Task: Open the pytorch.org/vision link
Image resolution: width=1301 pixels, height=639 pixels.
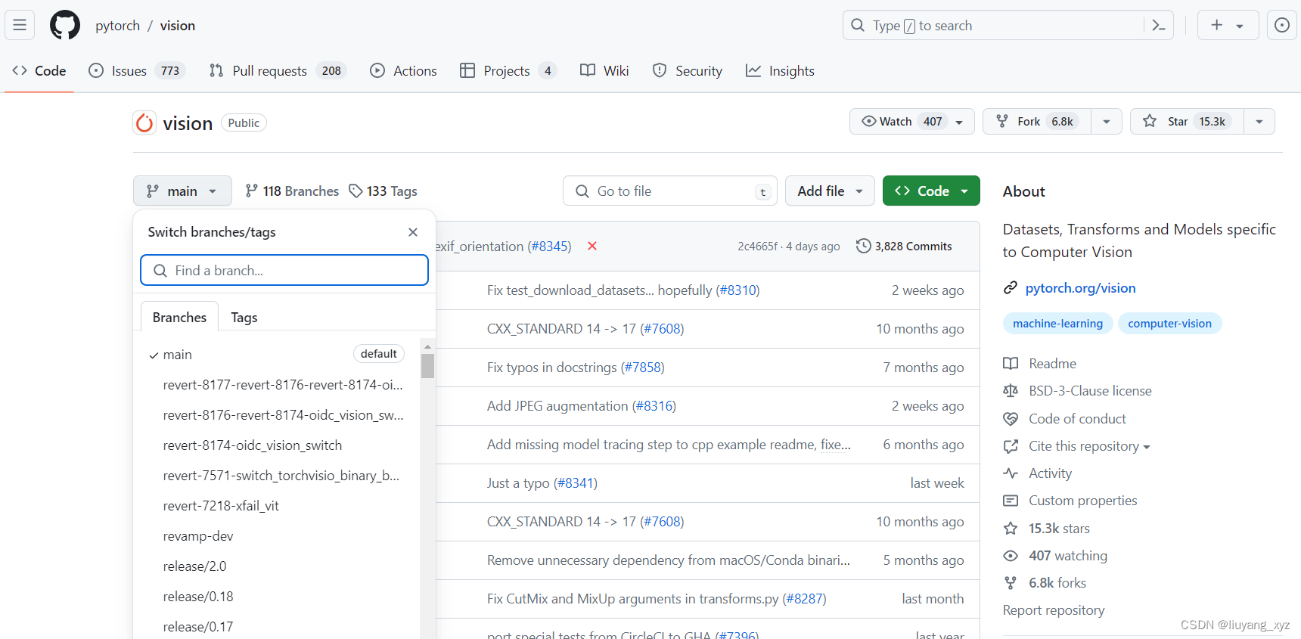Action: (x=1080, y=287)
